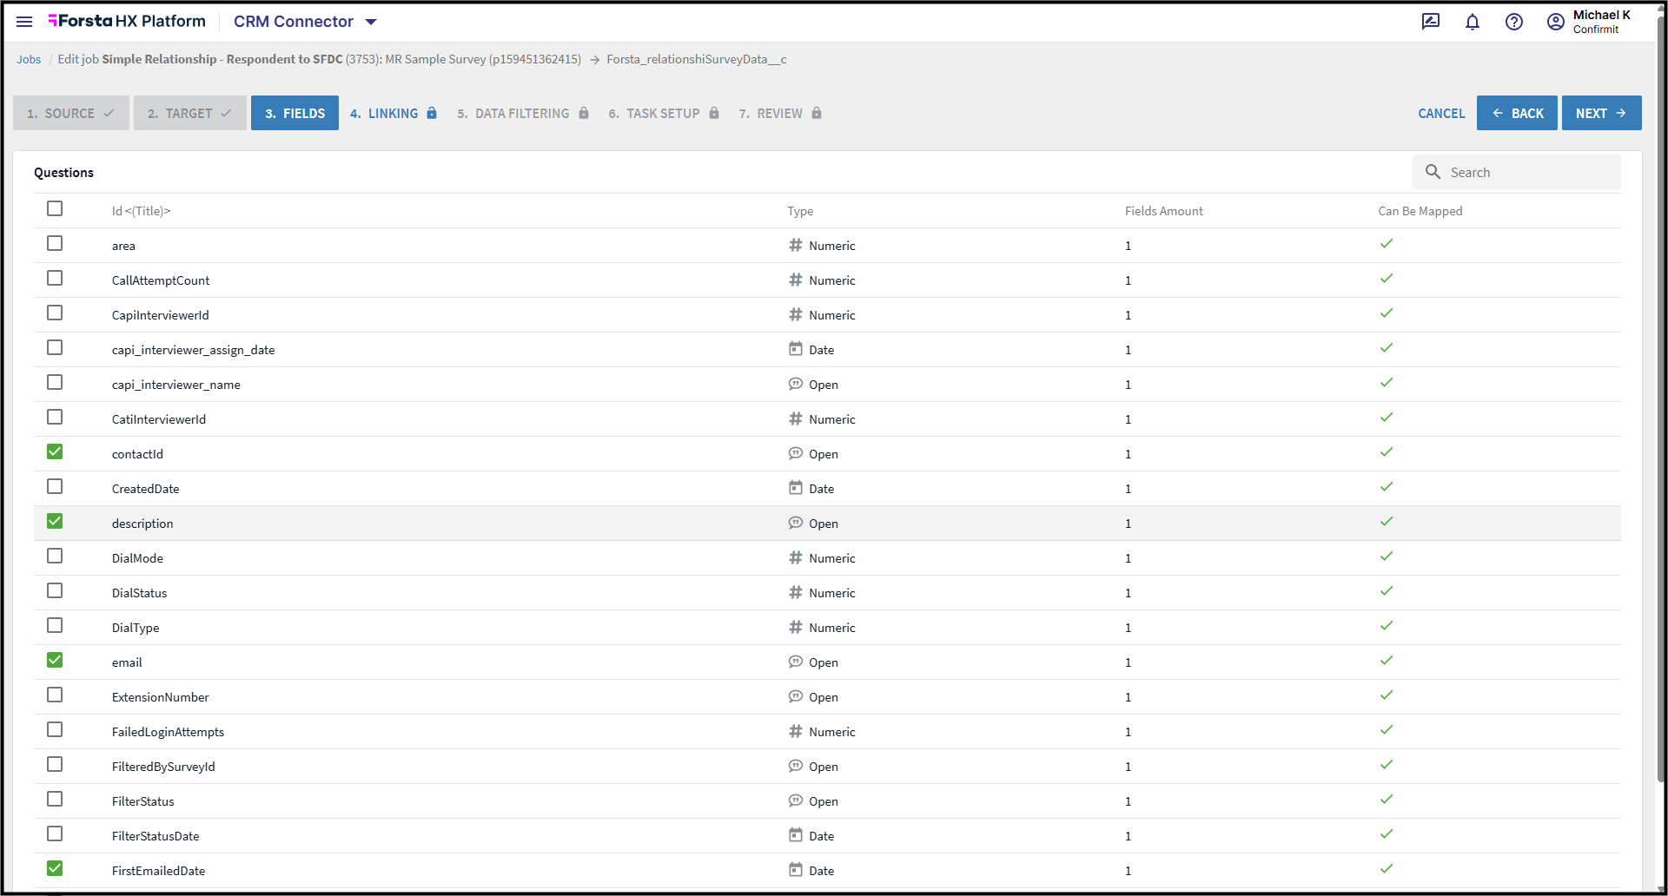Expand the CRM Connector dropdown arrow
Viewport: 1668px width, 896px height.
371,22
